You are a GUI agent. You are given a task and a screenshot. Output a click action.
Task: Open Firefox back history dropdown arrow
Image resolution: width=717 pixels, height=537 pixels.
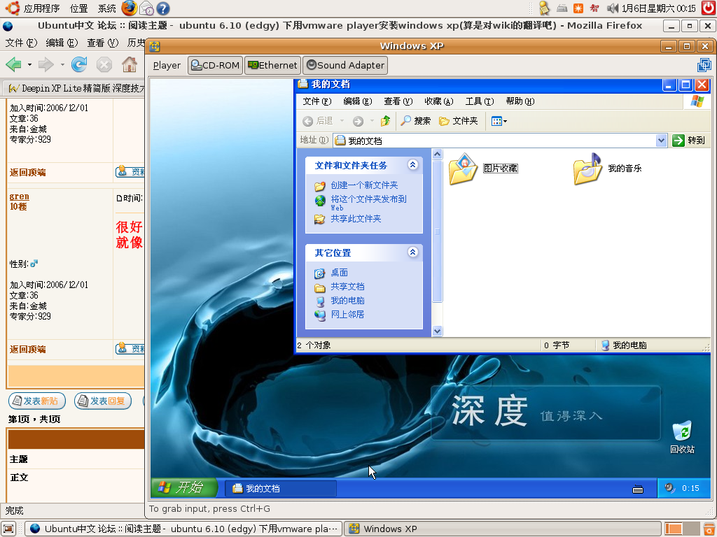tap(29, 64)
